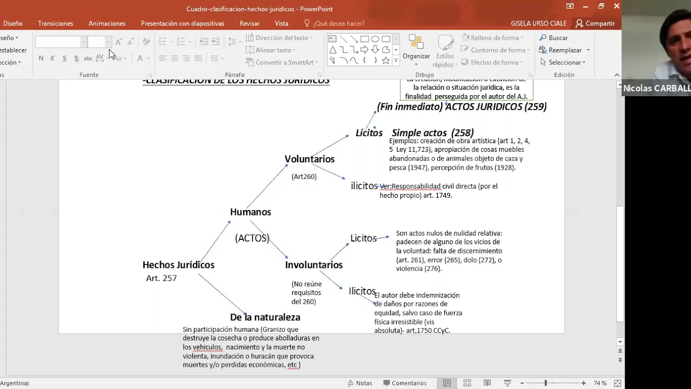Increase list indent level
The height and width of the screenshot is (389, 691).
click(x=215, y=42)
